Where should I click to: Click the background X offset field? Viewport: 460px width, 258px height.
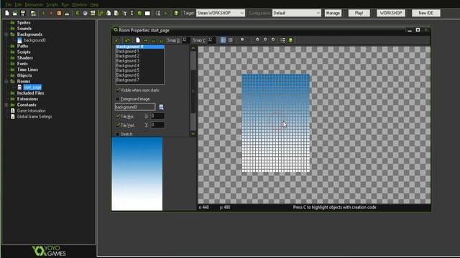(157, 116)
